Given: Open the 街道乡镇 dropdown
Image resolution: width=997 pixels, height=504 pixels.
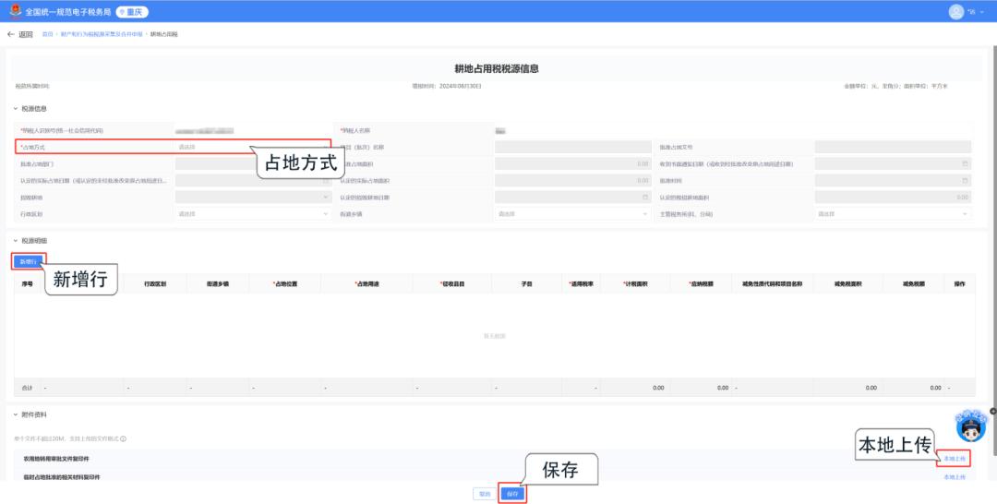Looking at the screenshot, I should 572,213.
